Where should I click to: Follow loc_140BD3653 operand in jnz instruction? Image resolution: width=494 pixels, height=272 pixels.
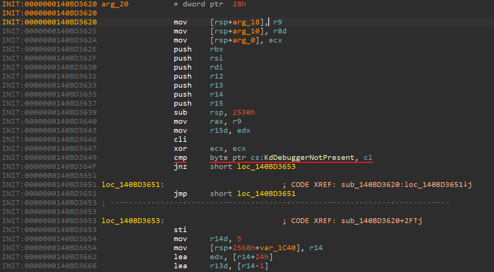(266, 167)
